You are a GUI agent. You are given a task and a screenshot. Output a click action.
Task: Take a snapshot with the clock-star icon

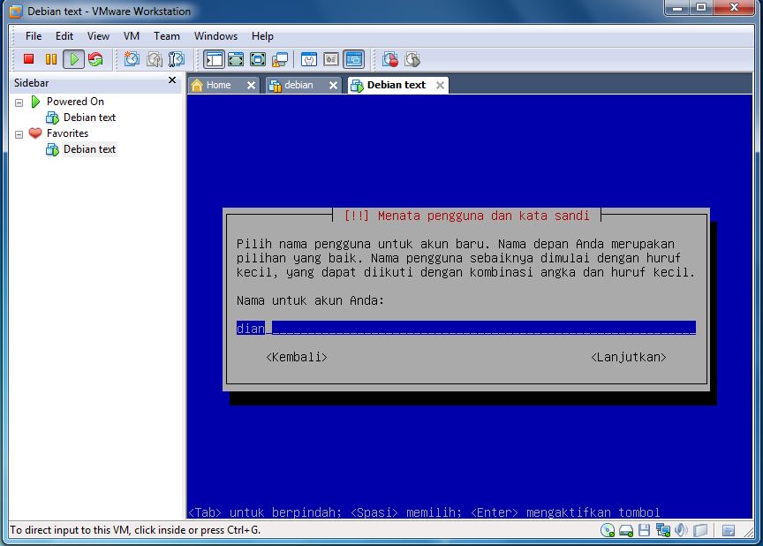[132, 59]
